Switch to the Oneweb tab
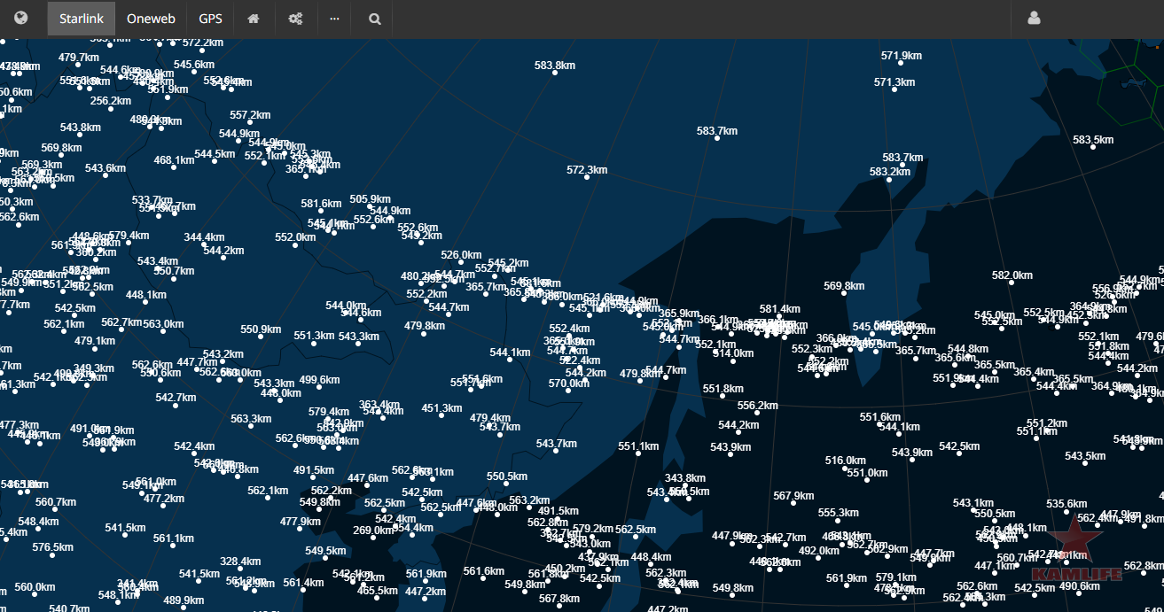 [x=151, y=19]
